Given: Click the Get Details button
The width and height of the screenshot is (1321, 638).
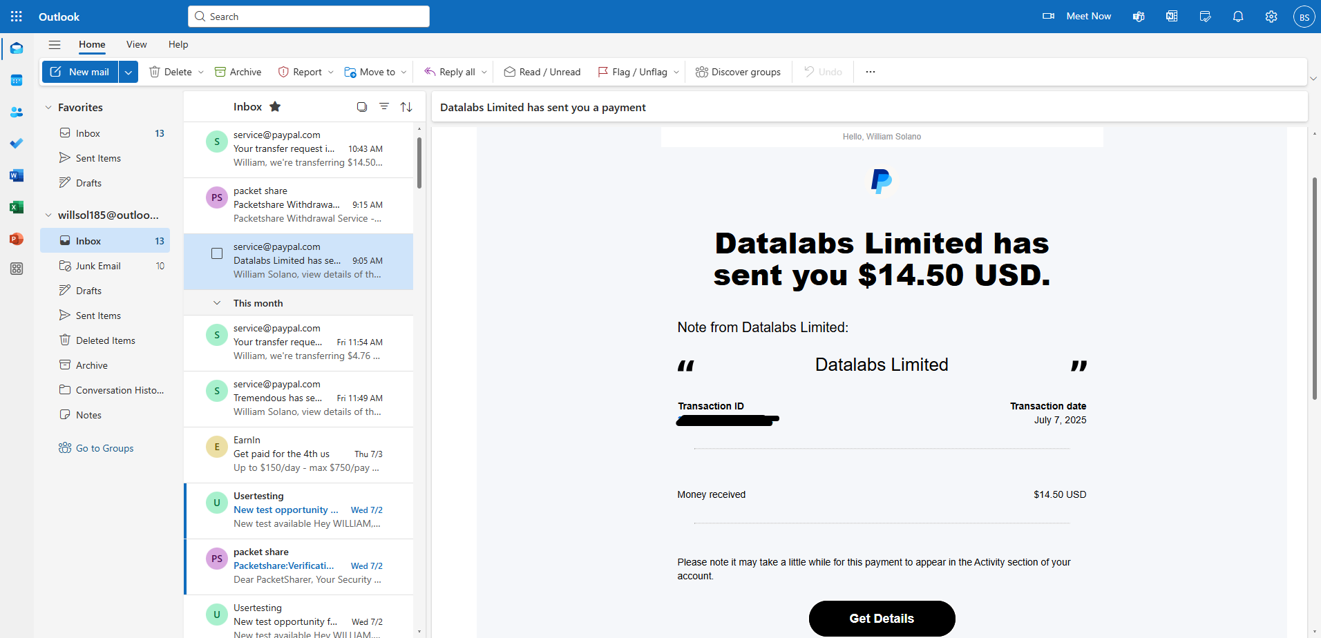Looking at the screenshot, I should (x=882, y=619).
